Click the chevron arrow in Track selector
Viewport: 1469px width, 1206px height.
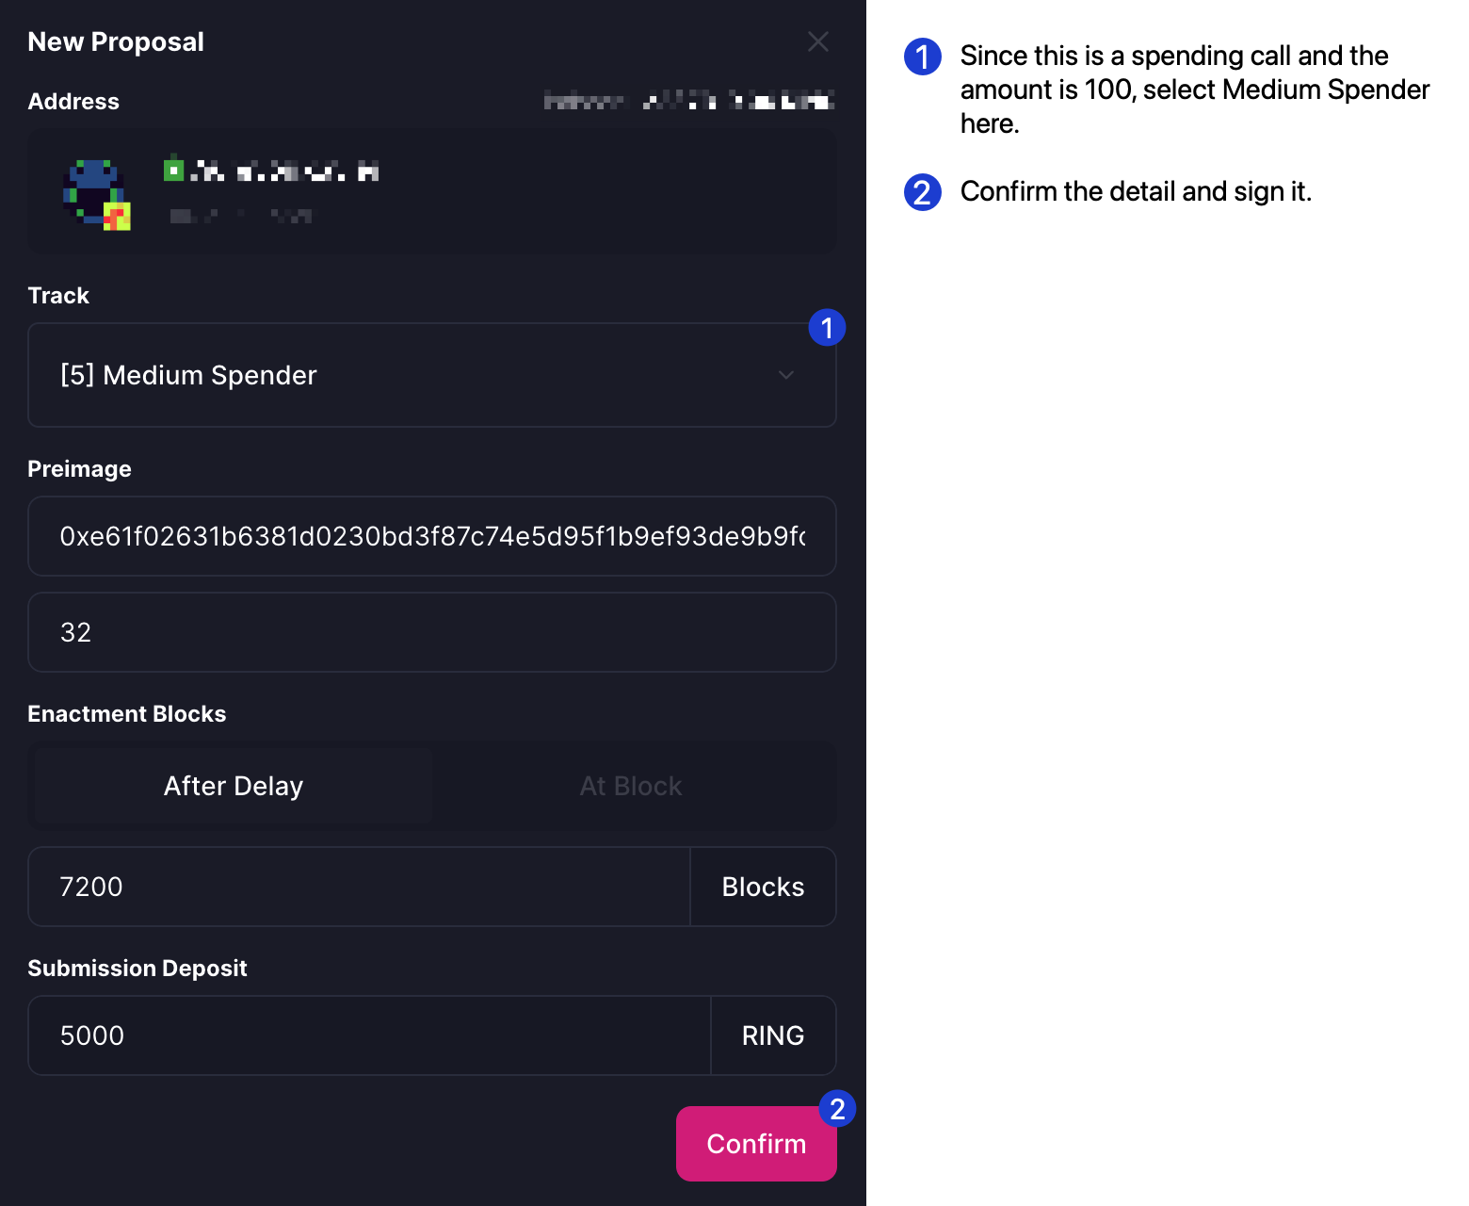[x=786, y=375]
